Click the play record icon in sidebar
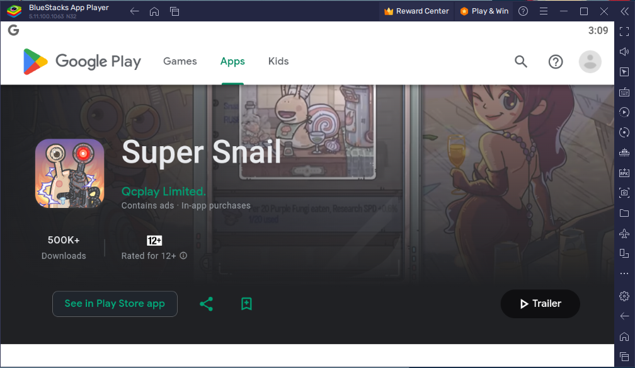 pyautogui.click(x=624, y=112)
